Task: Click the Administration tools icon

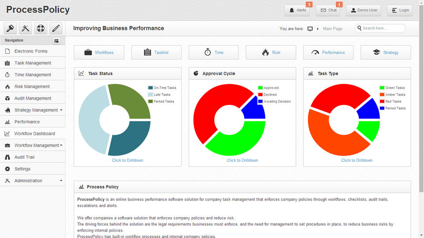Action: tap(8, 181)
